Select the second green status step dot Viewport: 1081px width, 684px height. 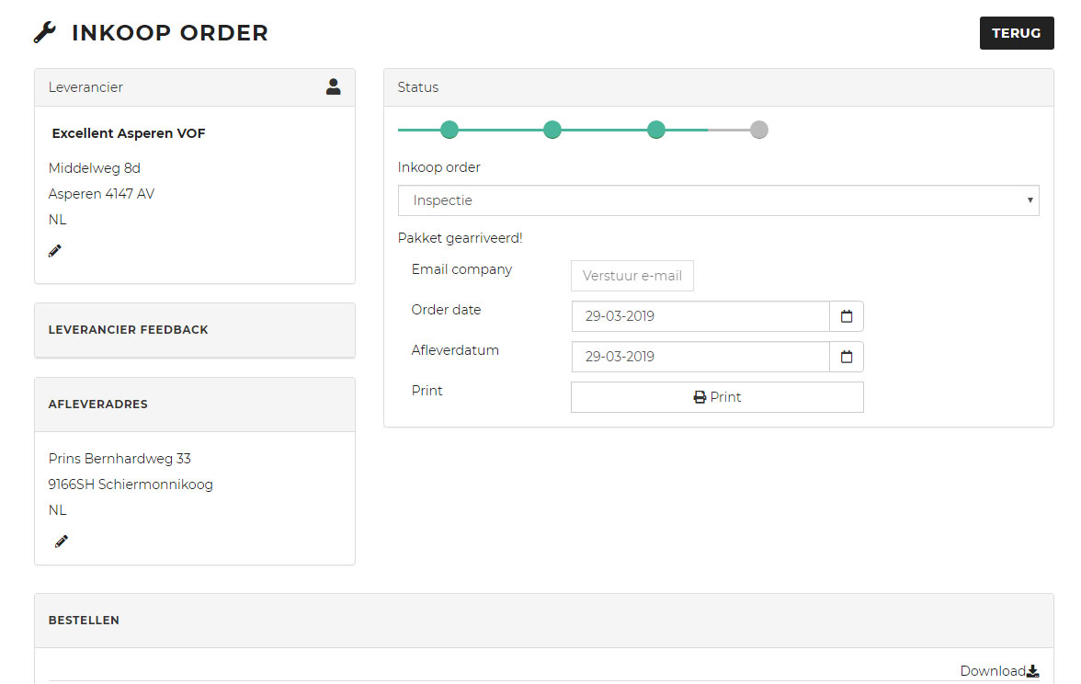pos(552,130)
